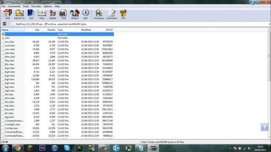Open the Options menu
This screenshot has height=152, width=271.
(48, 6)
